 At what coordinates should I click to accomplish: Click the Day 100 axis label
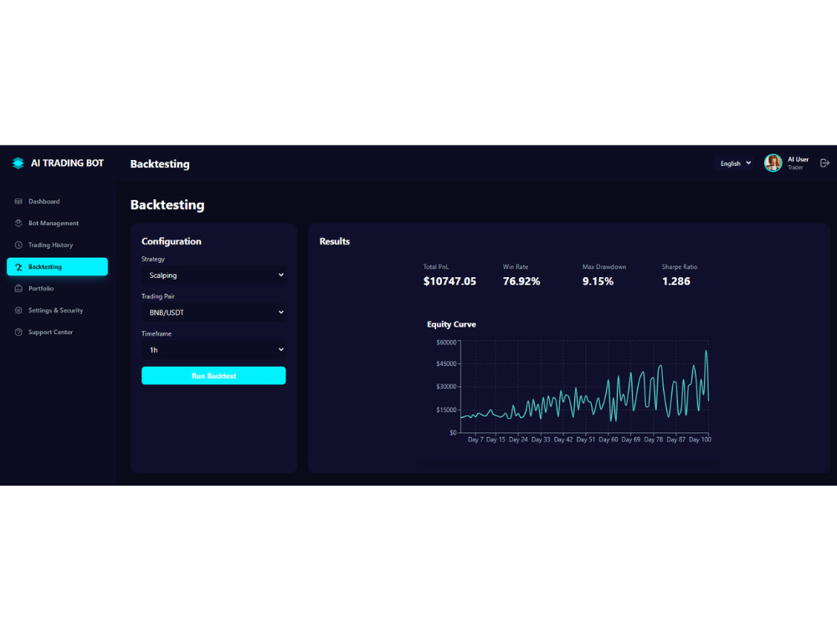pos(700,440)
